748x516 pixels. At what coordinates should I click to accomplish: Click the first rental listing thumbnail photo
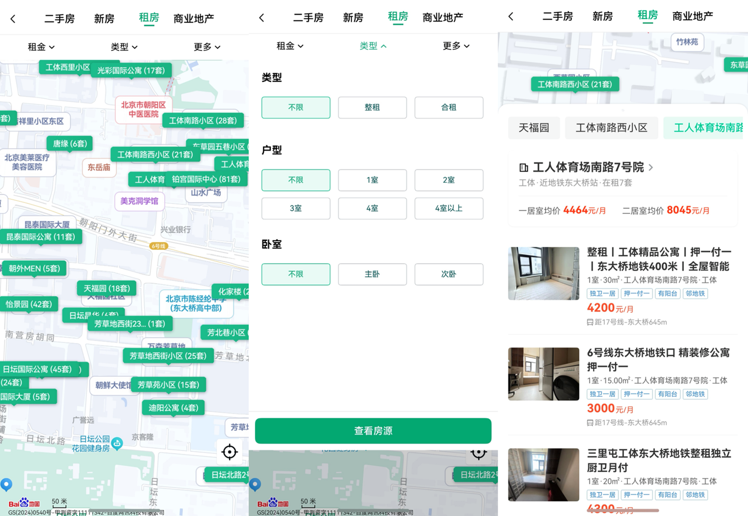point(544,273)
